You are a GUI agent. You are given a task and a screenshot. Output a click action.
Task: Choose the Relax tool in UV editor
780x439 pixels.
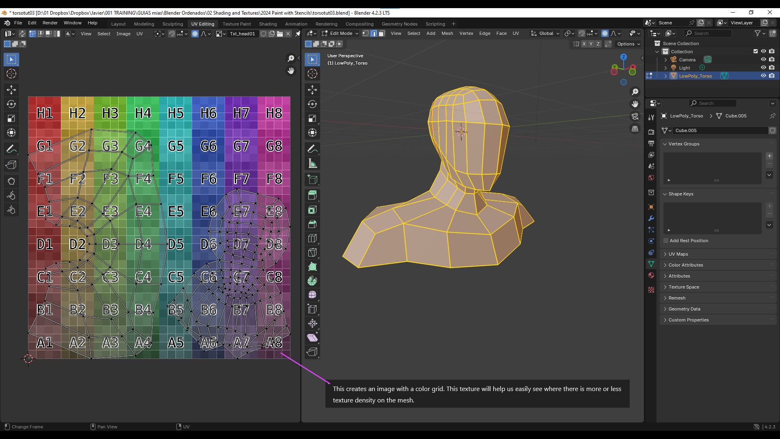click(11, 196)
